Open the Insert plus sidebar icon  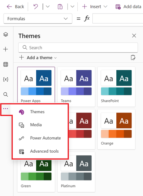[6, 49]
